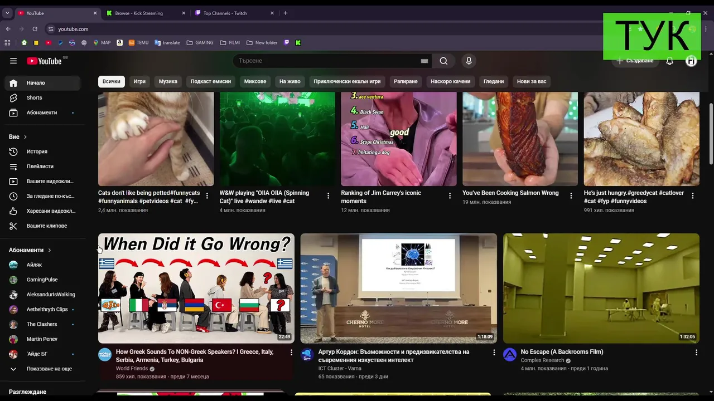The image size is (714, 401).
Task: Open more options for Cats don't like being petted
Action: click(207, 195)
